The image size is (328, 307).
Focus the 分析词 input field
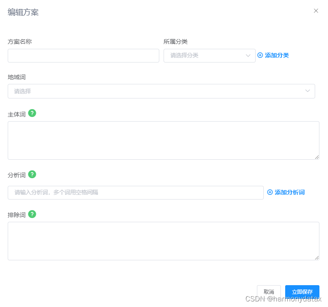coord(136,193)
